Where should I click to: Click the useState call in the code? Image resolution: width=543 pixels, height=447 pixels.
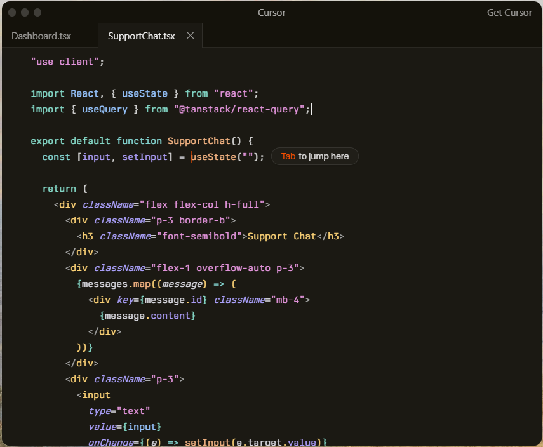(x=213, y=157)
